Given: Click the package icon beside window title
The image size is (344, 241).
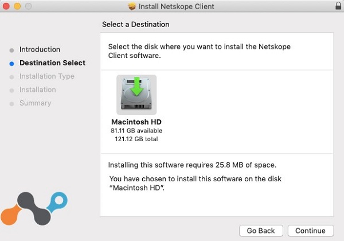Looking at the screenshot, I should click(132, 6).
